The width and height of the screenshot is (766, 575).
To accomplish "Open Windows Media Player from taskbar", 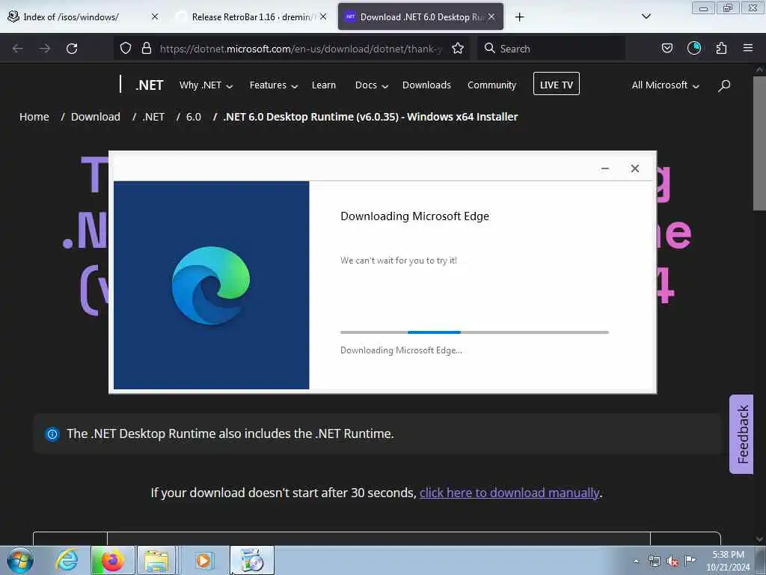I will tap(203, 560).
